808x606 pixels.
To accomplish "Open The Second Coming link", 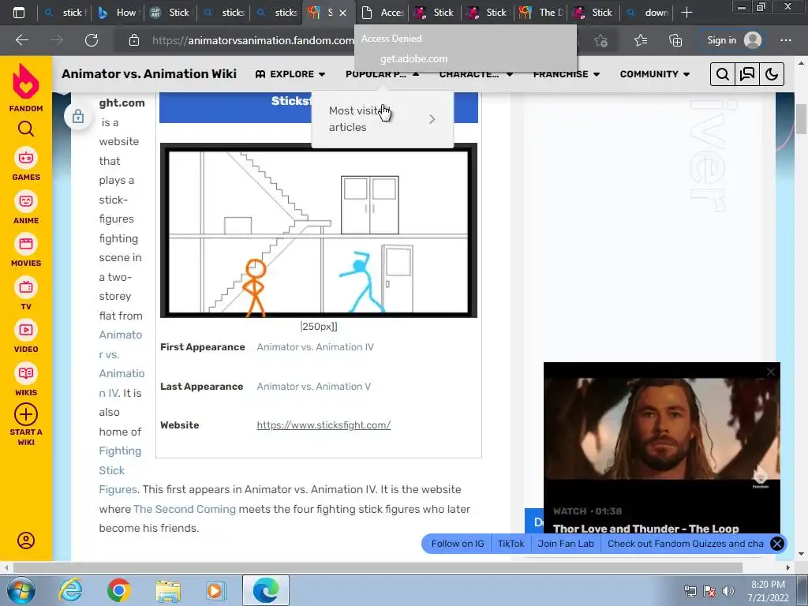I will [x=185, y=509].
